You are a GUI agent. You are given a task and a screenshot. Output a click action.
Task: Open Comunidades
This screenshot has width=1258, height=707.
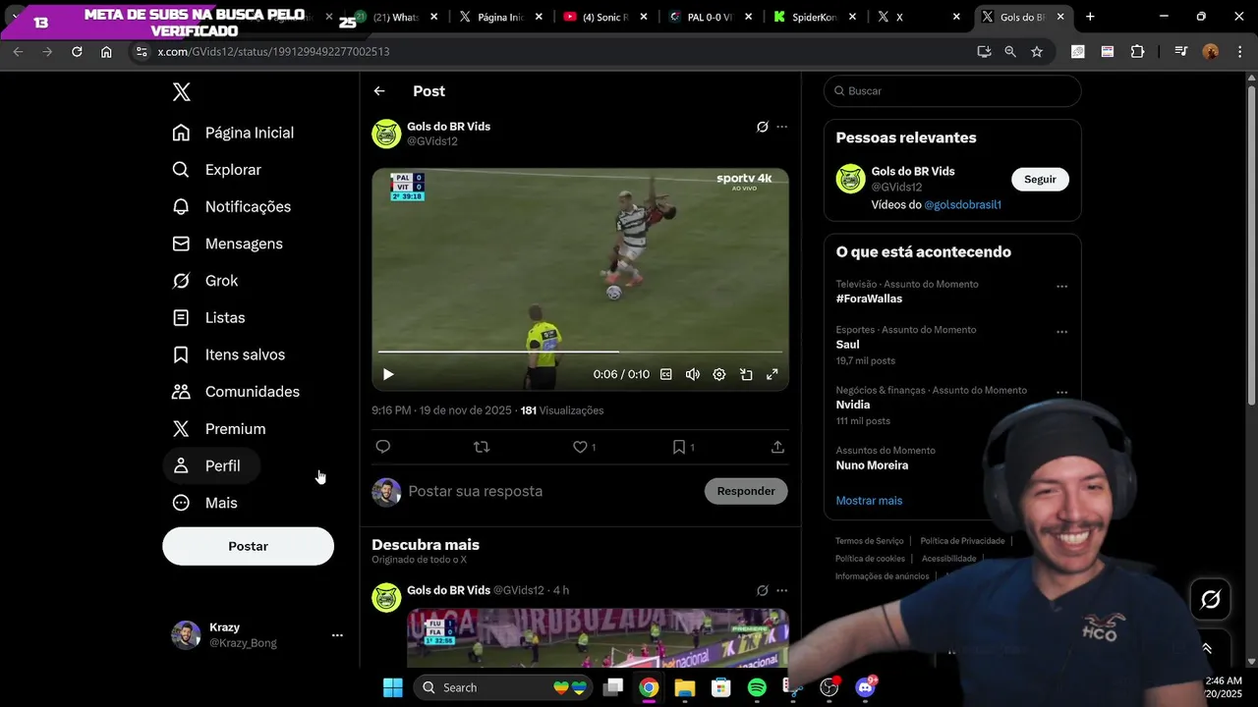pyautogui.click(x=237, y=392)
